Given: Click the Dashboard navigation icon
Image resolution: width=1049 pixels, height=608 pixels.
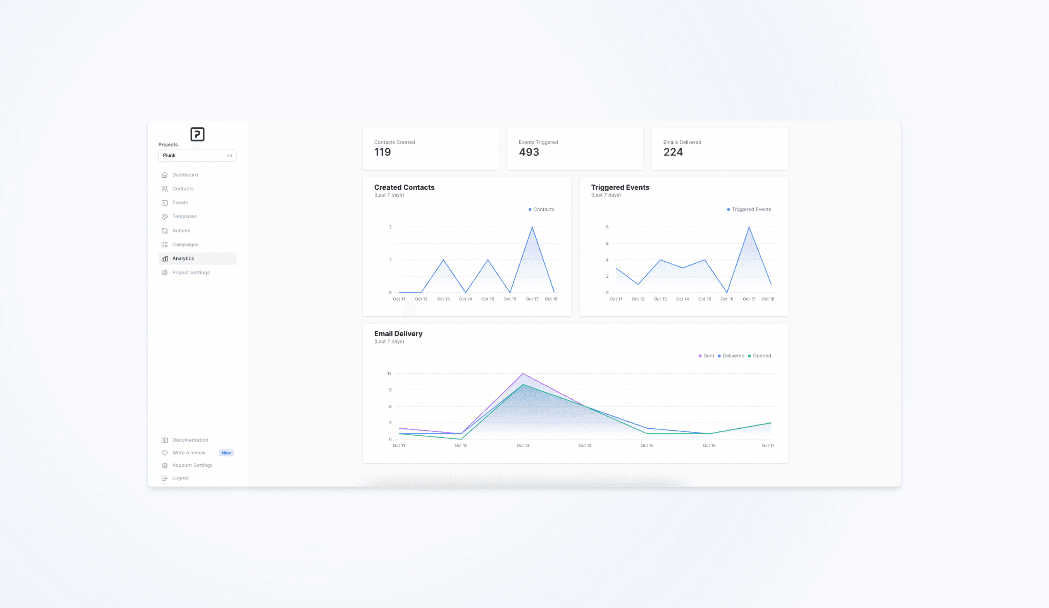Looking at the screenshot, I should coord(164,174).
